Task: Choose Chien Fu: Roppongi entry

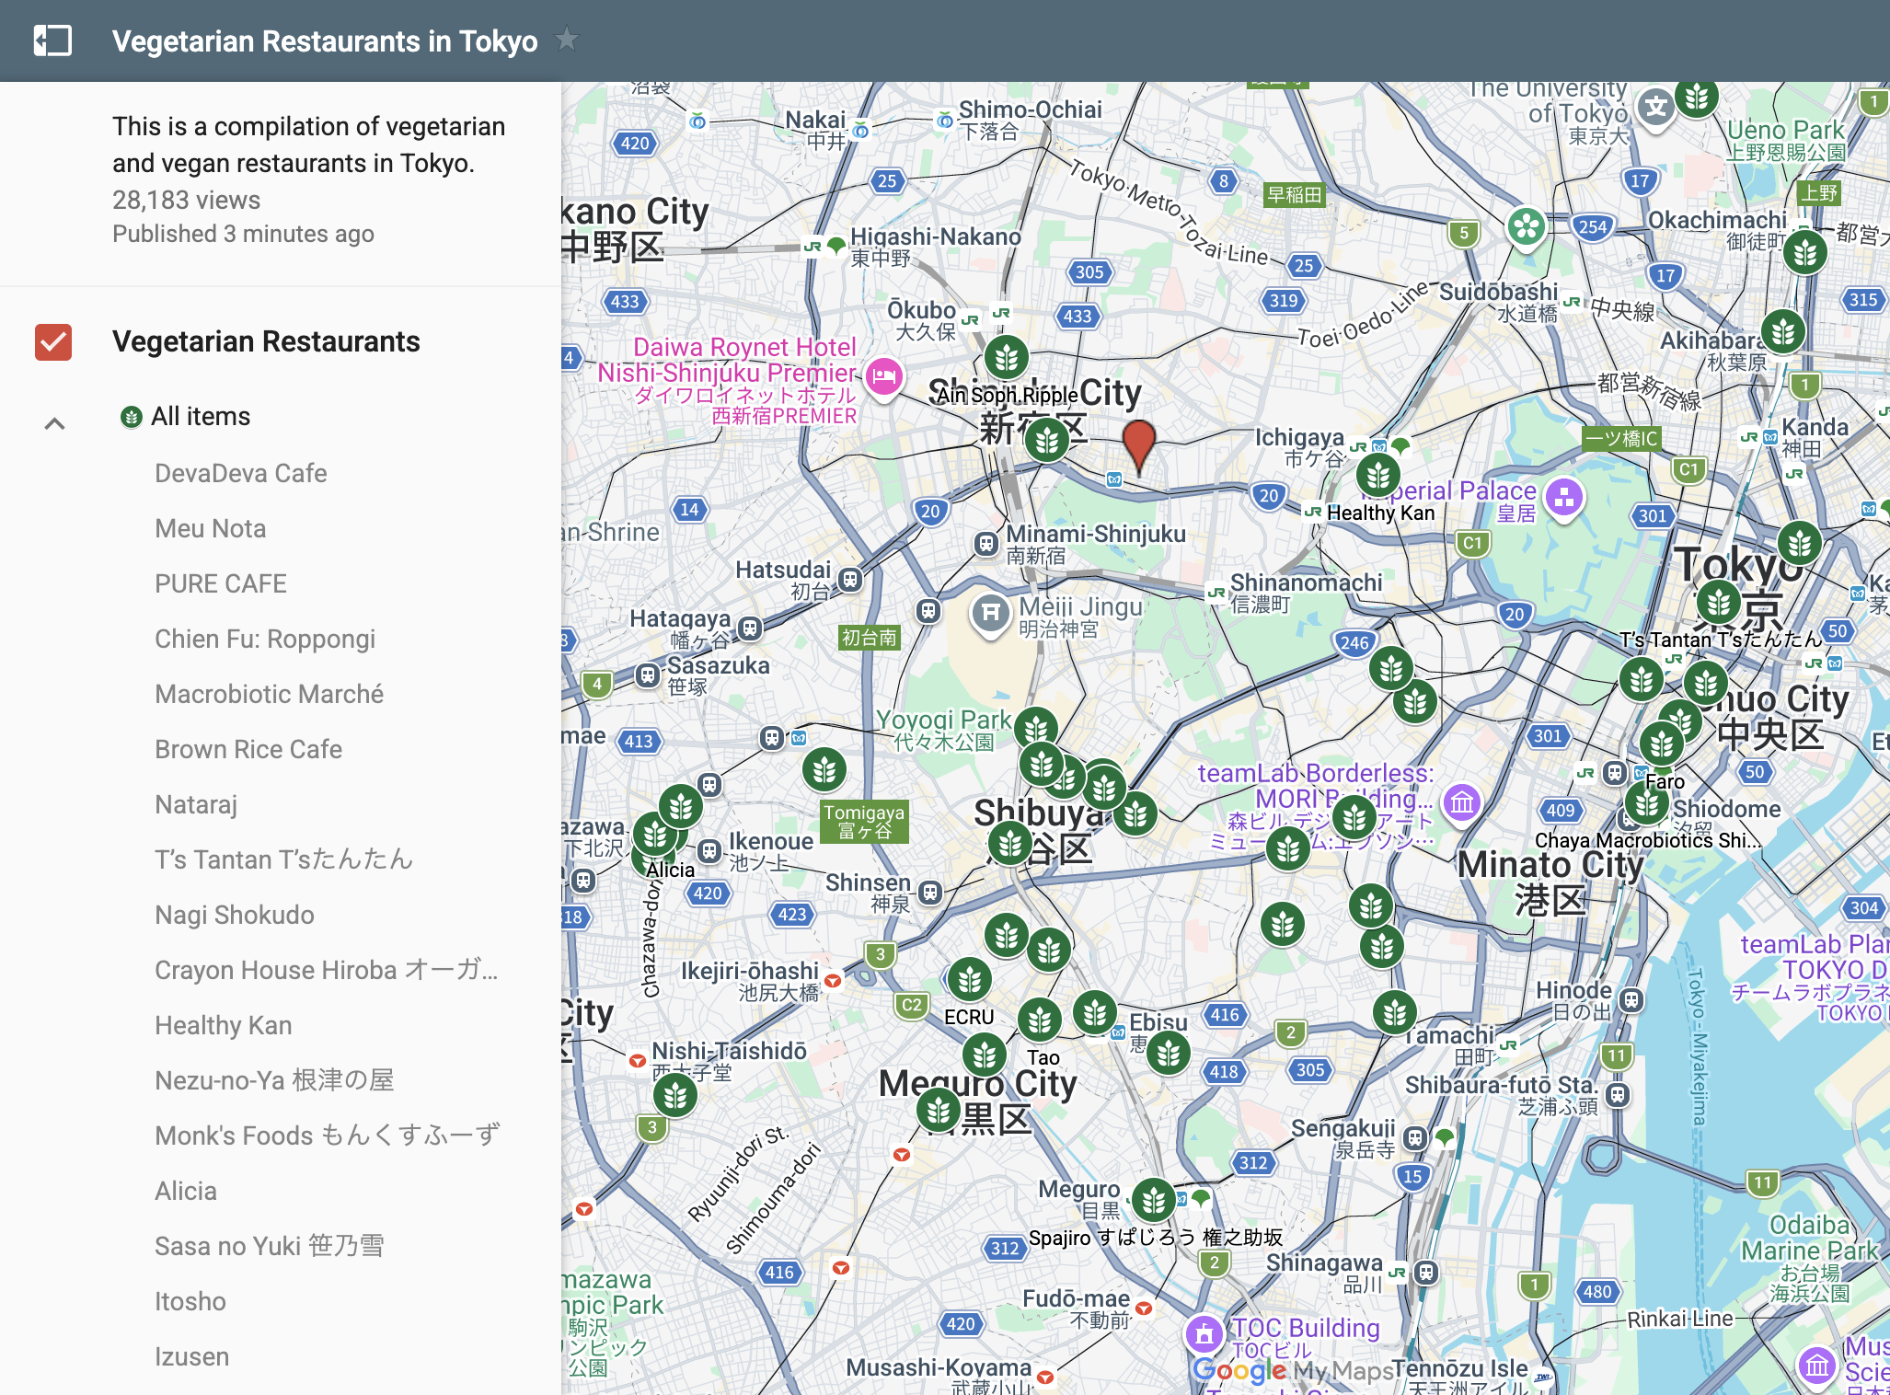Action: [x=265, y=639]
